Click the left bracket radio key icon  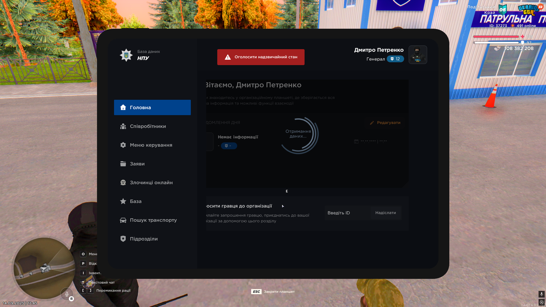click(x=84, y=291)
